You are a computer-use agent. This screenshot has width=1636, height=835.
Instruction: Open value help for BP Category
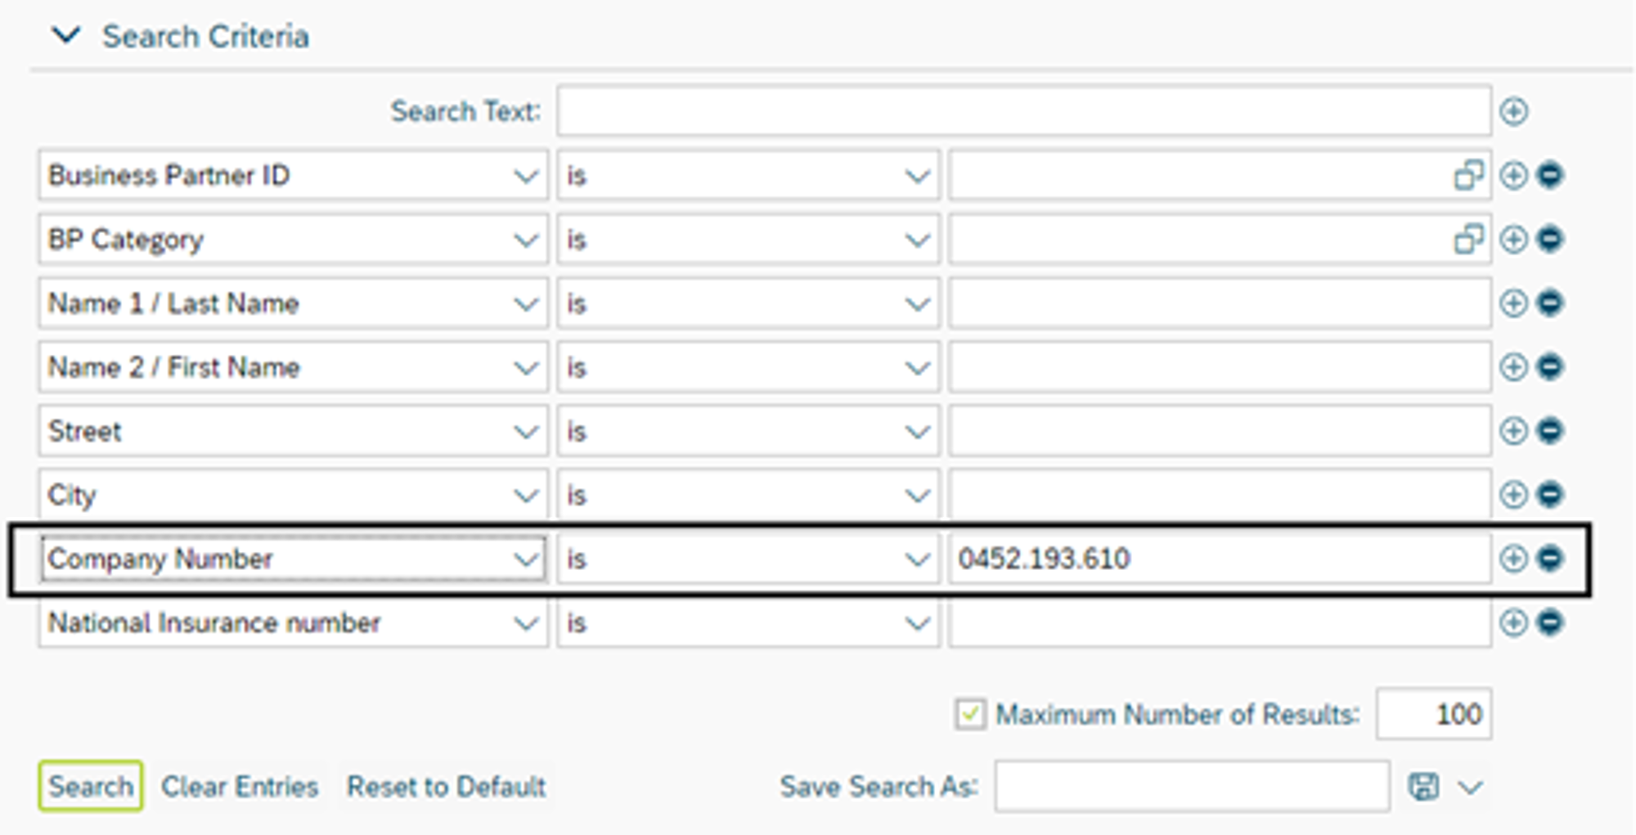1468,239
